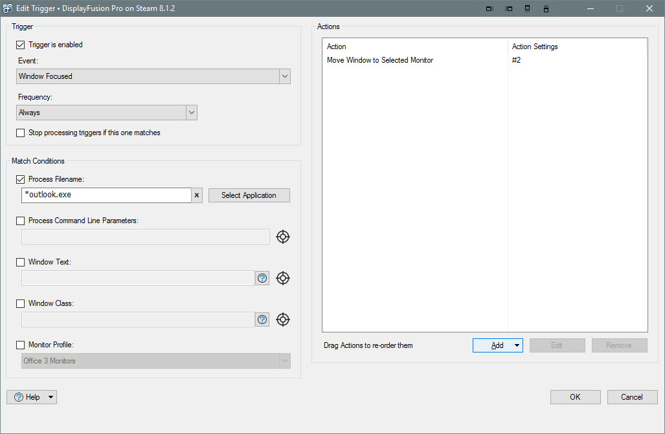Image resolution: width=665 pixels, height=434 pixels.
Task: Click the target picker icon for Window Text
Action: [282, 278]
